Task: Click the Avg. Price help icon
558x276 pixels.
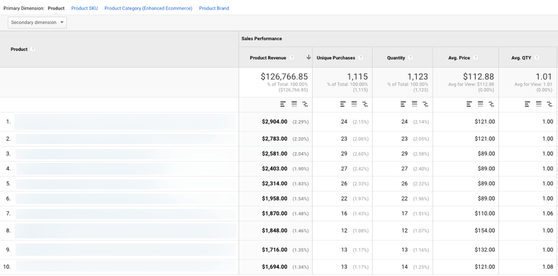Action: point(476,58)
